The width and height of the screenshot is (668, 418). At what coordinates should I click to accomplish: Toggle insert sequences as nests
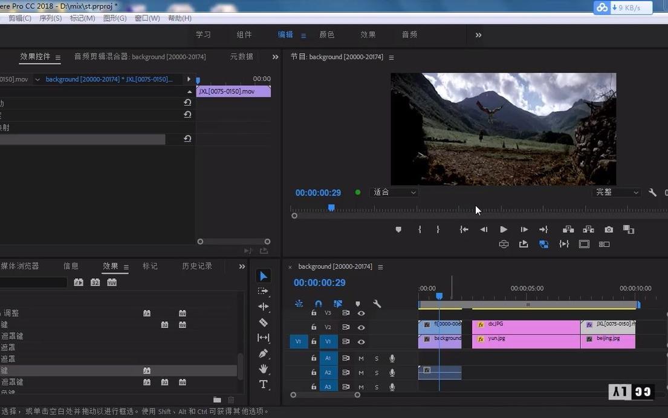click(299, 304)
